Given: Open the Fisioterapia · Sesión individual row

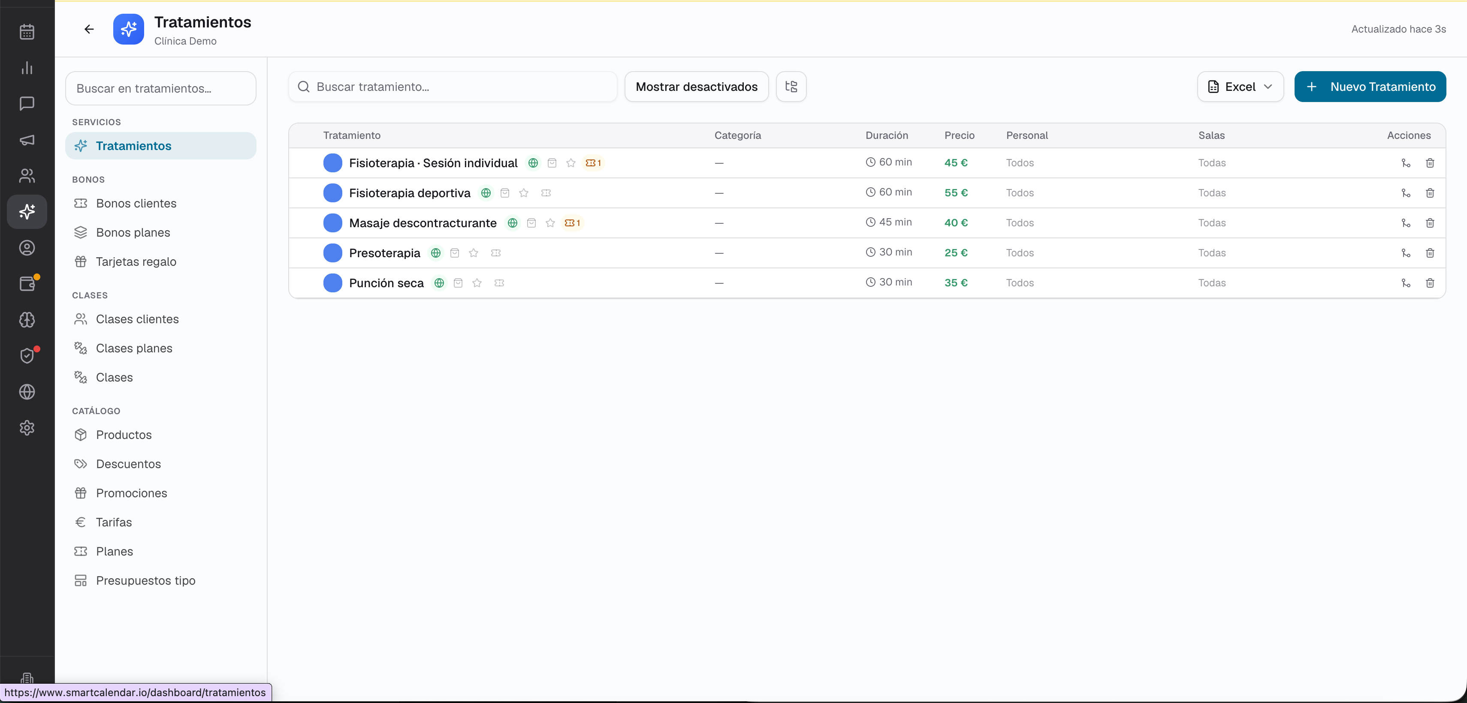Looking at the screenshot, I should 867,163.
